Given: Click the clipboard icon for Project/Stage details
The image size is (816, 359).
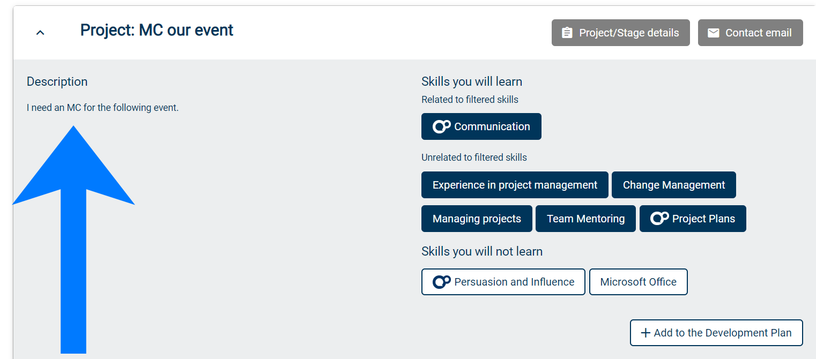Looking at the screenshot, I should point(567,33).
